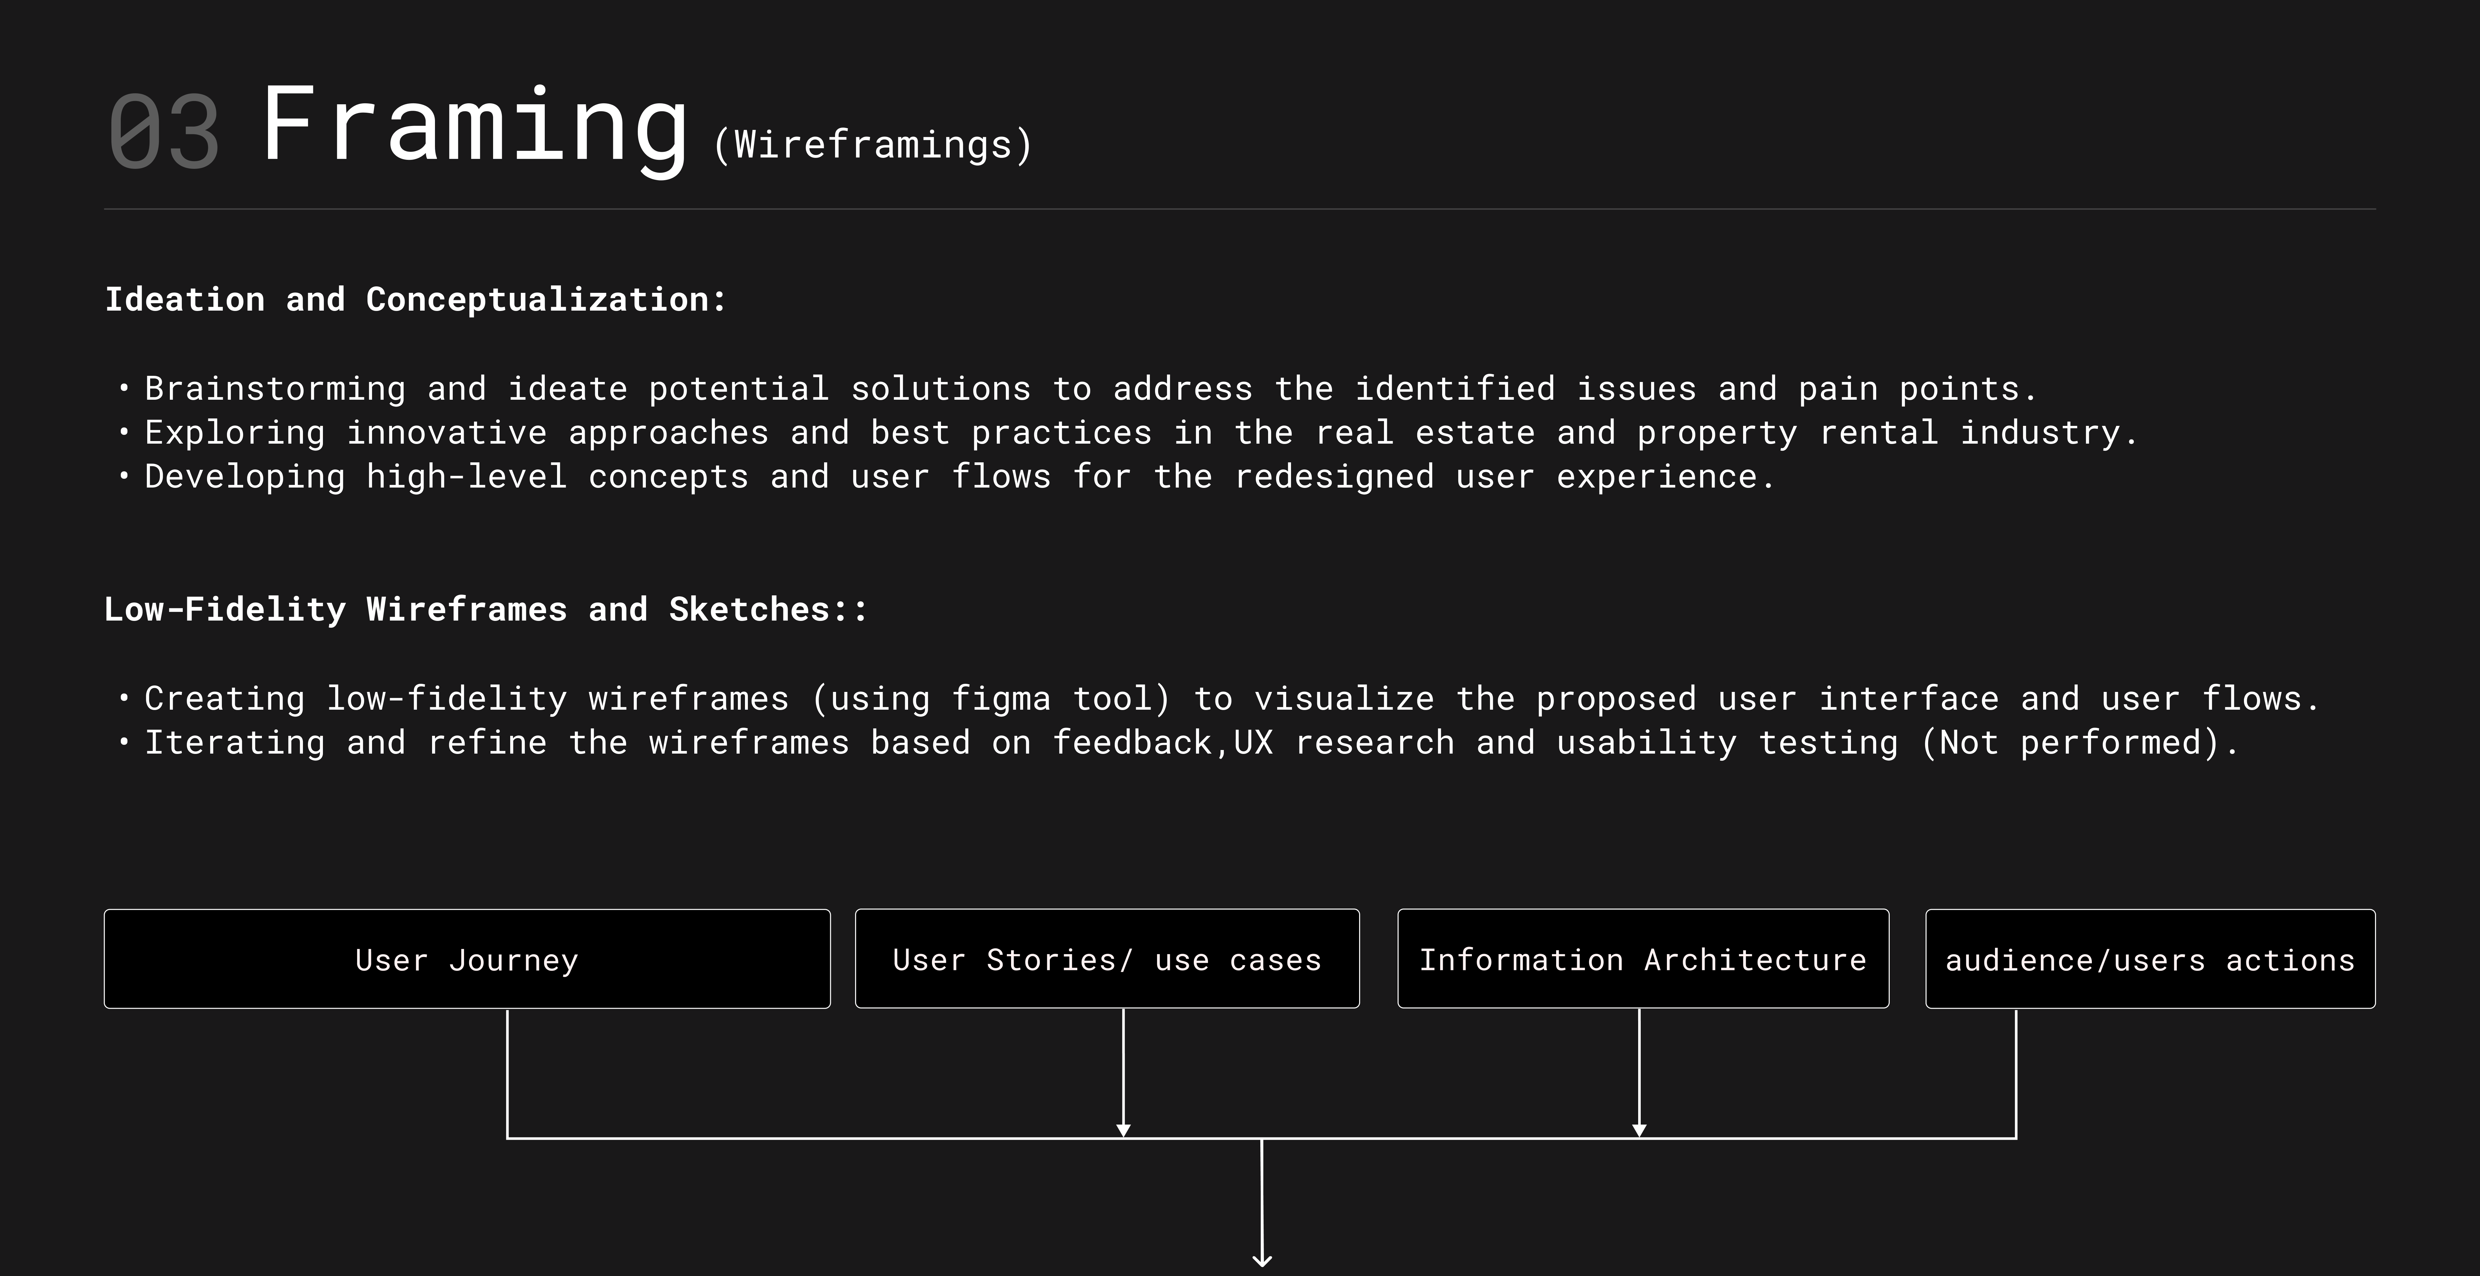Select the User Stories/ use cases box

click(x=1107, y=959)
